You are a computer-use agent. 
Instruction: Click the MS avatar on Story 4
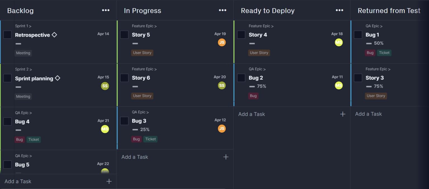pos(339,42)
